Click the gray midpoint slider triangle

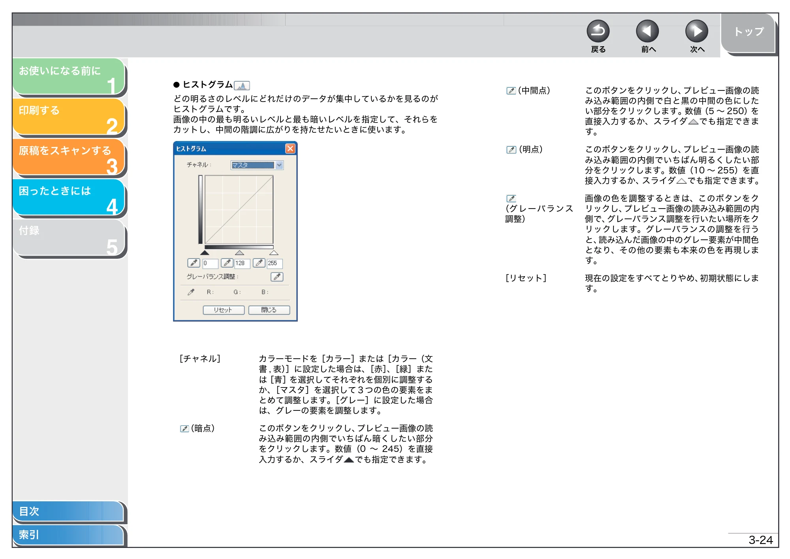[239, 252]
